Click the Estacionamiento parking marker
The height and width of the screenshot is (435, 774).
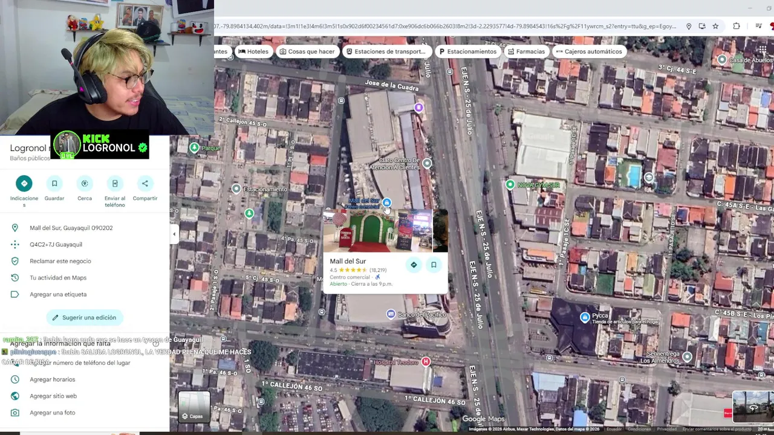(236, 189)
